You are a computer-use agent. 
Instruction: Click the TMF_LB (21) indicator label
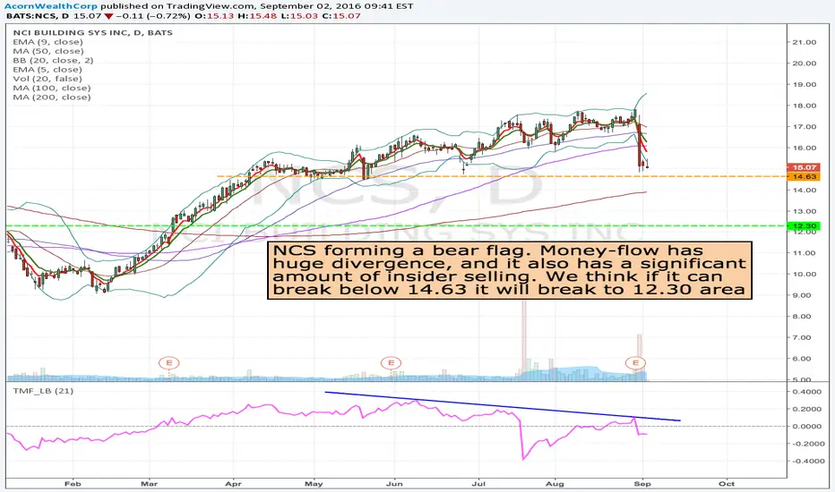tap(43, 391)
